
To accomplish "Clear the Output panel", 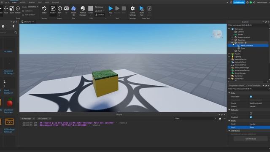I will (220, 119).
